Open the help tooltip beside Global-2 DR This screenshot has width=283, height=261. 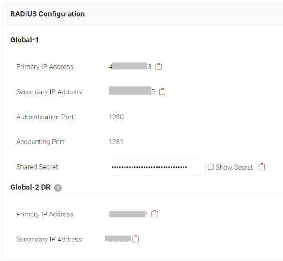point(58,188)
